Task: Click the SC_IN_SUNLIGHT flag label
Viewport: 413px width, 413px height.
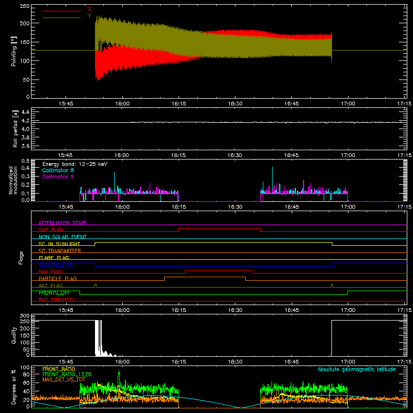Action: pyautogui.click(x=59, y=244)
